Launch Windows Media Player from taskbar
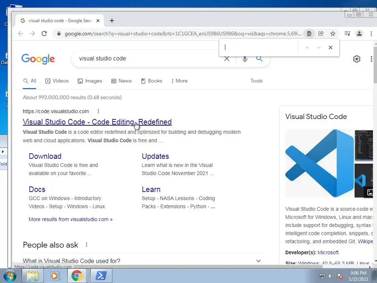This screenshot has height=283, width=377. click(x=55, y=276)
